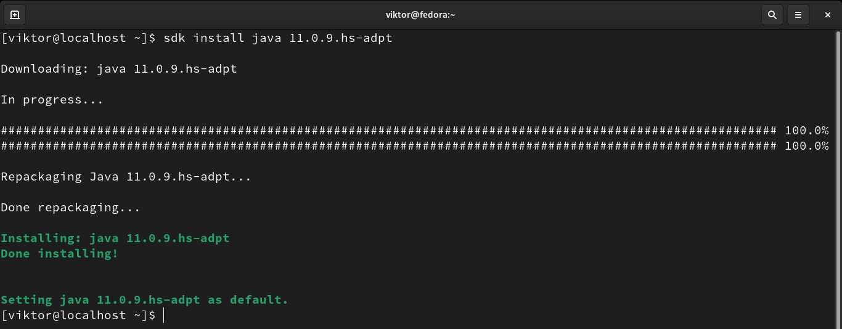Click the "Setting java 11.0.9.hs-adpt as default." line
This screenshot has width=842, height=329.
point(144,300)
